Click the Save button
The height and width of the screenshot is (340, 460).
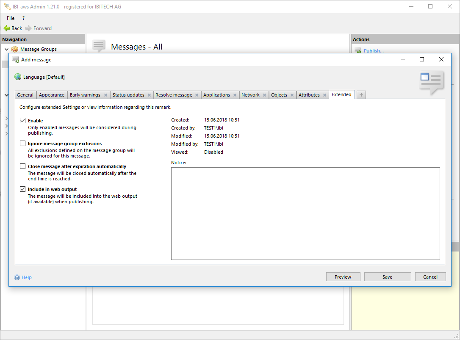(387, 277)
